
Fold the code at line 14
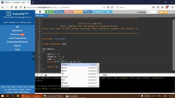(x=41, y=51)
